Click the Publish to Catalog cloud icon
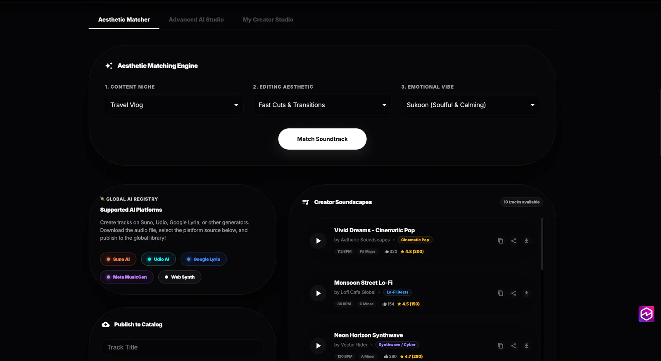 pos(106,325)
